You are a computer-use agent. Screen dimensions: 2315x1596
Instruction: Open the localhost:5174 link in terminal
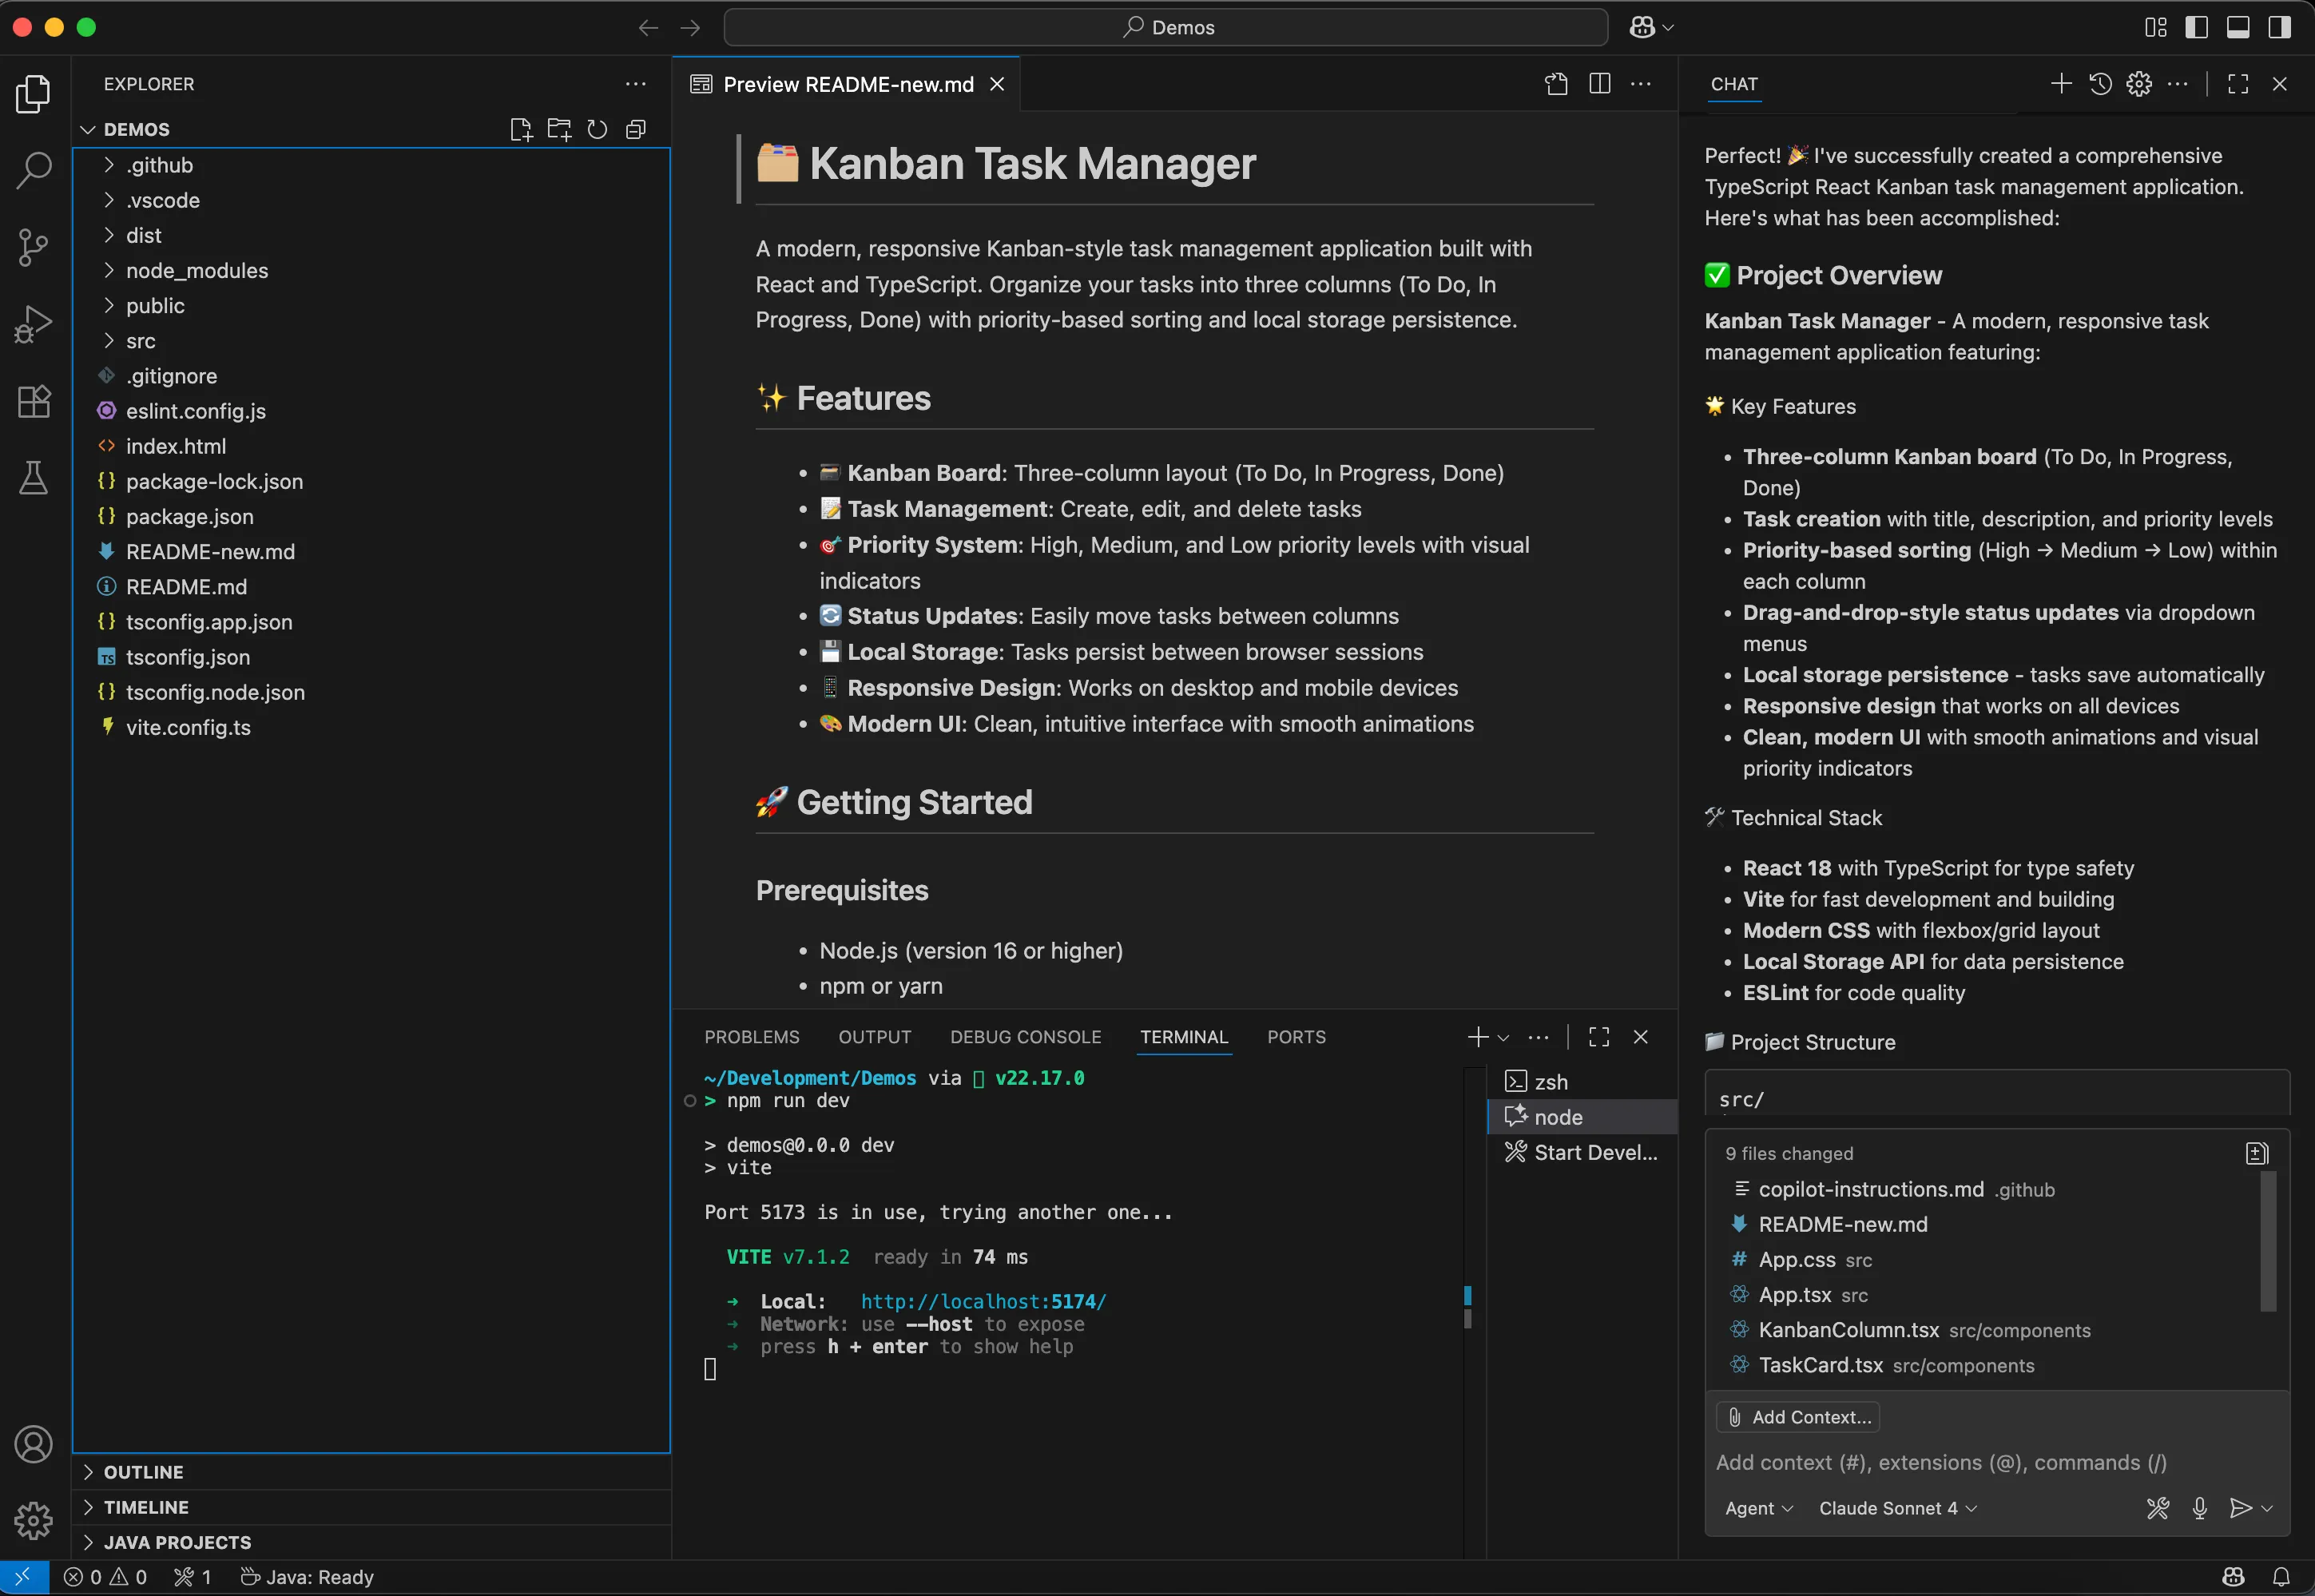[983, 1301]
